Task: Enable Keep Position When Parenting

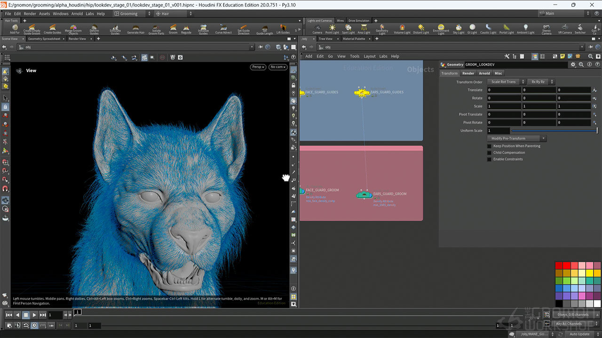Action: point(489,146)
